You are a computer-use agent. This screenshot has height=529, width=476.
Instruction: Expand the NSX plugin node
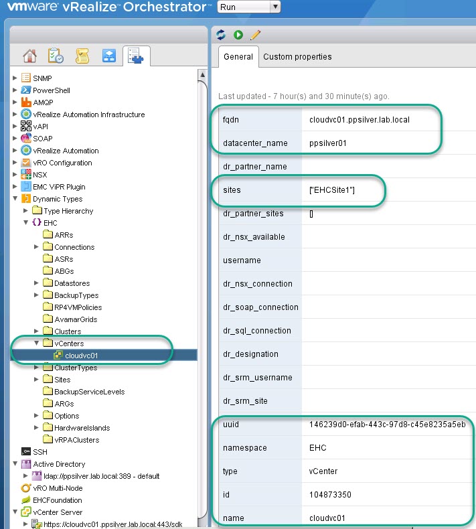[15, 175]
